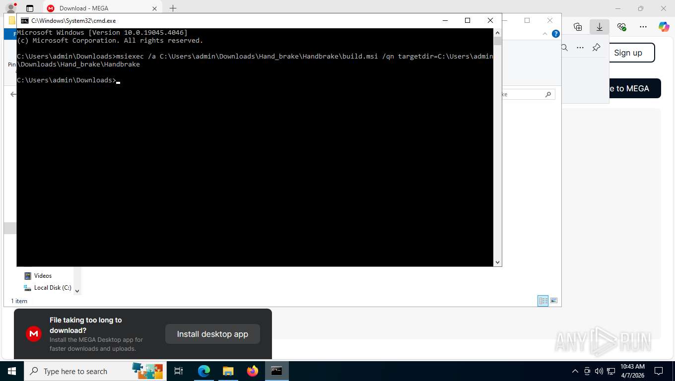Click File Explorer search magnifier icon
This screenshot has width=675, height=381.
(548, 94)
